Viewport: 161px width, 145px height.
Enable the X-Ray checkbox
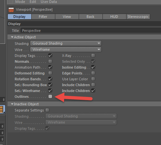point(93,56)
